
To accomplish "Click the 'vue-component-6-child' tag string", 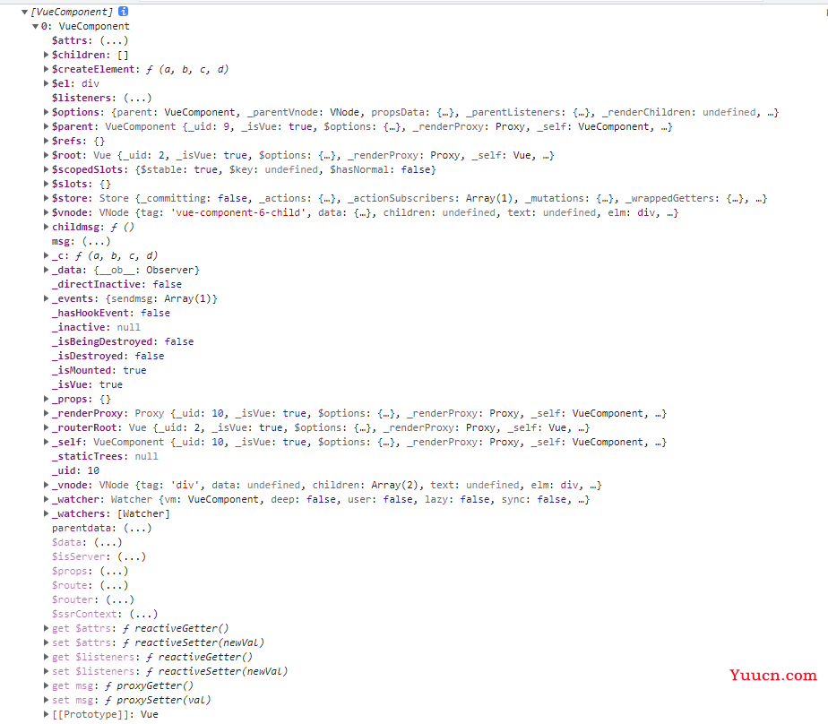I will click(x=238, y=212).
